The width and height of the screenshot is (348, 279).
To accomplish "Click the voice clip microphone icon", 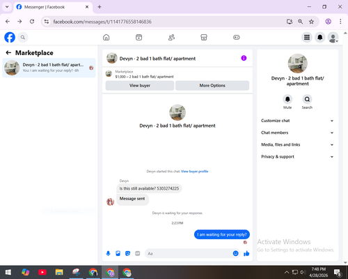I will [108, 253].
